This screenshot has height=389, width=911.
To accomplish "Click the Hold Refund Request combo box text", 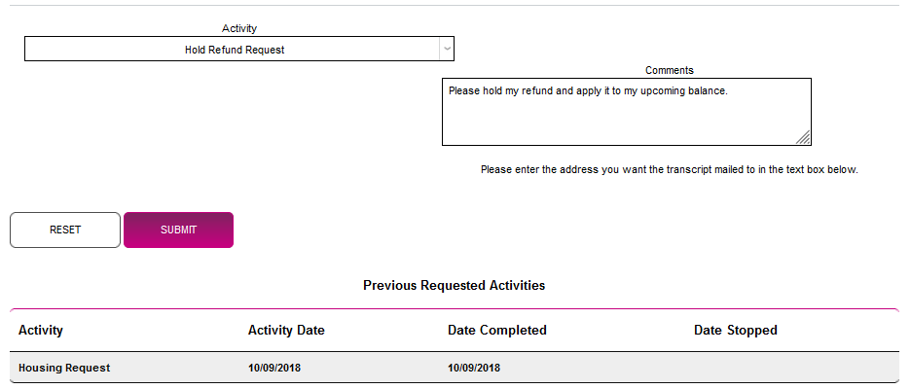I will 235,50.
